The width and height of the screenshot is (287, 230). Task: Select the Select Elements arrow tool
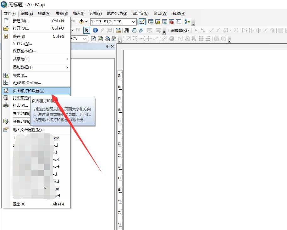click(x=87, y=30)
